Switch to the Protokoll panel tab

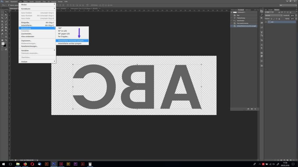pyautogui.click(x=241, y=10)
